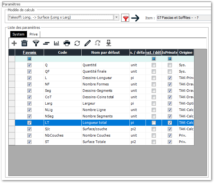Click the trash can delete icon

coord(24,43)
